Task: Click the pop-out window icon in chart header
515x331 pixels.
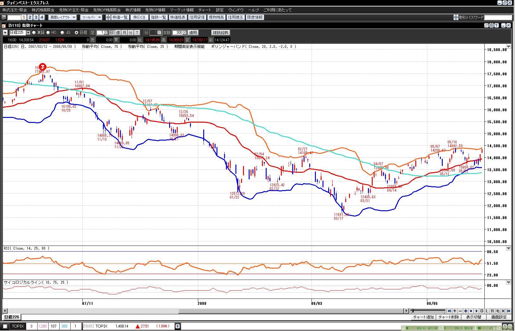Action: (486, 26)
